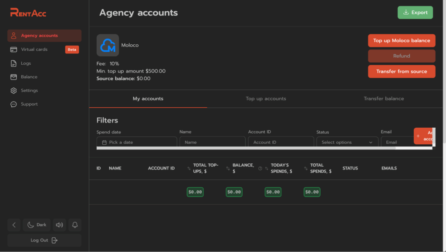This screenshot has height=252, width=446.
Task: Click the Log Out button
Action: (x=44, y=240)
